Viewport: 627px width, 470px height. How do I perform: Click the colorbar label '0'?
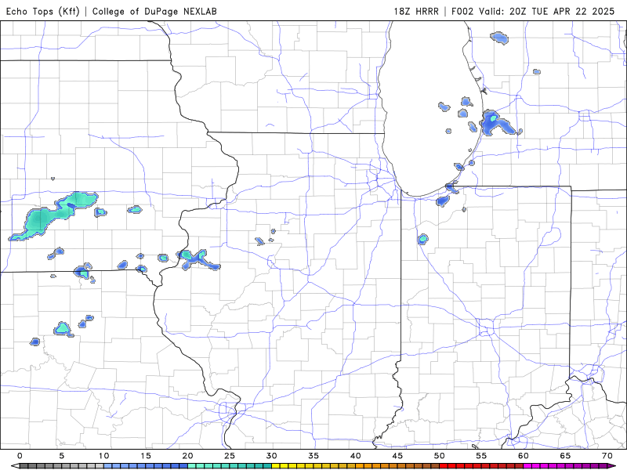[x=20, y=456]
